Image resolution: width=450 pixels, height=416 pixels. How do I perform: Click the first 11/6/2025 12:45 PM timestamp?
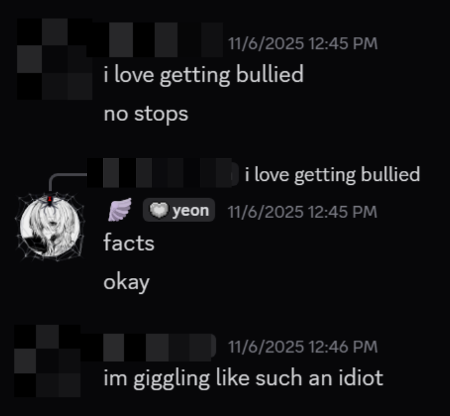pos(303,44)
